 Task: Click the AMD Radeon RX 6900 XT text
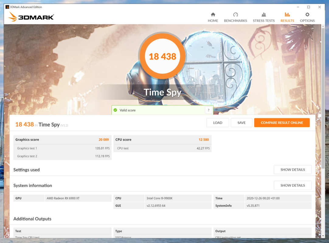[x=63, y=198]
